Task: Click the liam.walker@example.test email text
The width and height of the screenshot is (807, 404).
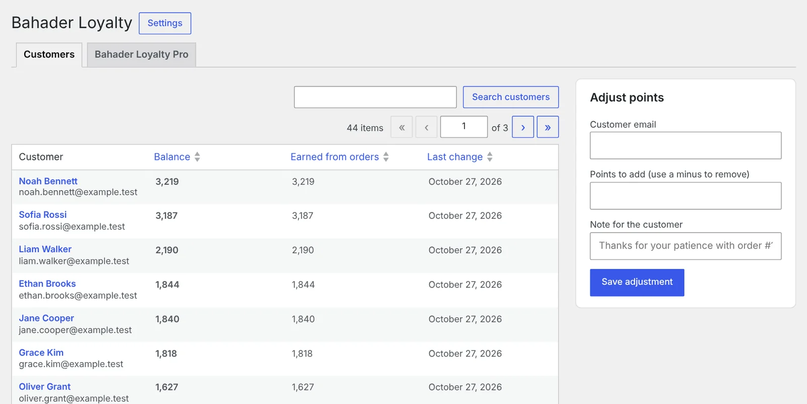Action: pos(74,261)
